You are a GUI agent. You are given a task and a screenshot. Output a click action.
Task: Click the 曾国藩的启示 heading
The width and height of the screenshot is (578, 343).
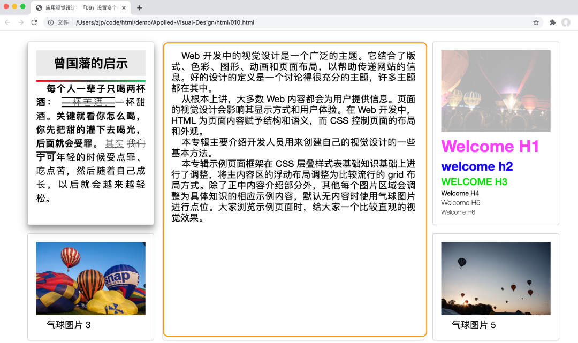(90, 63)
